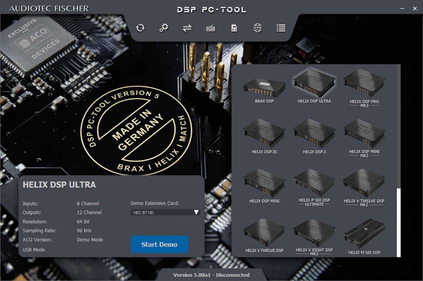Open the globe web icon

(257, 28)
